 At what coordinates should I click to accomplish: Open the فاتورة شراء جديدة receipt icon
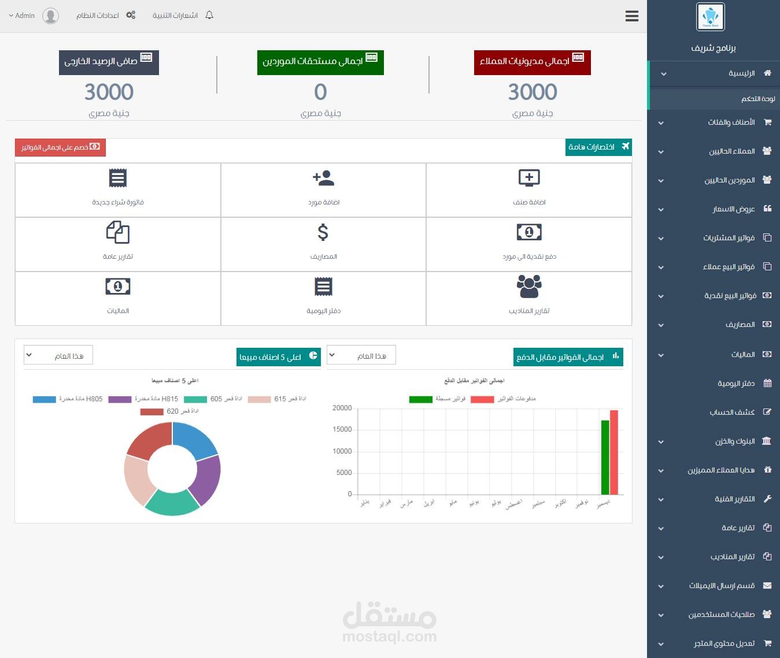coord(118,178)
